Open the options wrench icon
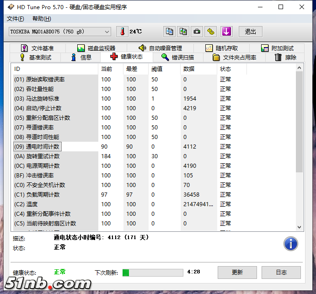The image size is (316, 294). tap(210, 32)
